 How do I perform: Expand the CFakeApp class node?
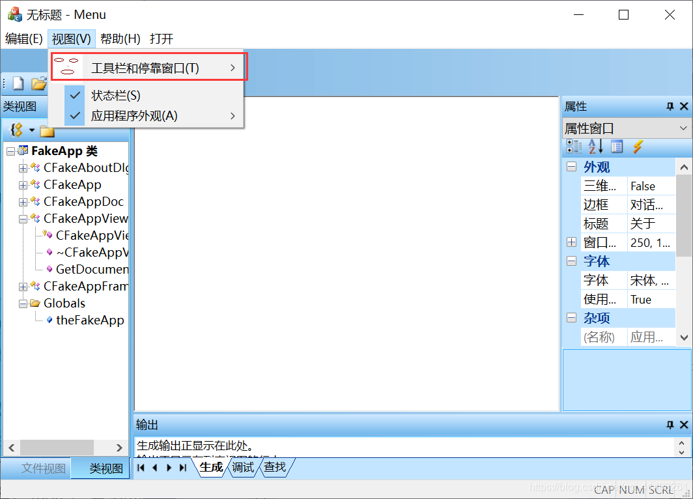(x=23, y=185)
